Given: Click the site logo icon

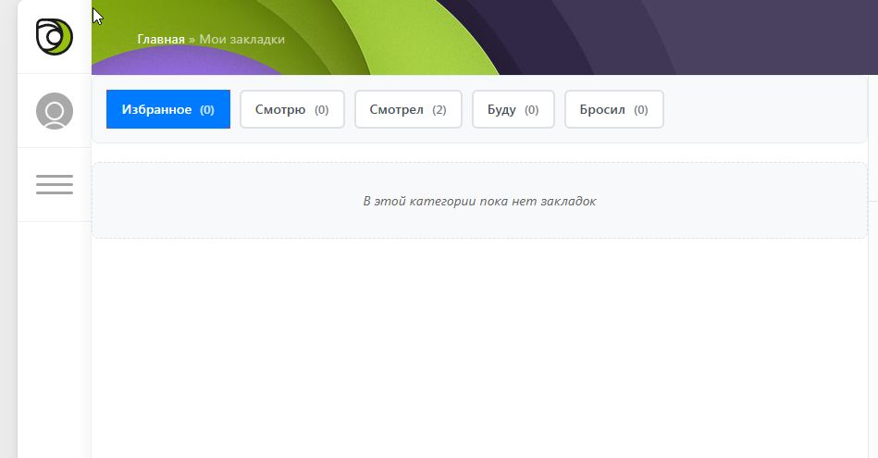Looking at the screenshot, I should (54, 37).
